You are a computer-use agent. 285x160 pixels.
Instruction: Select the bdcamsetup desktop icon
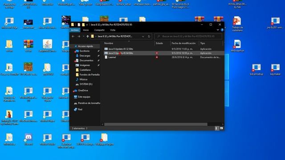click(256, 69)
